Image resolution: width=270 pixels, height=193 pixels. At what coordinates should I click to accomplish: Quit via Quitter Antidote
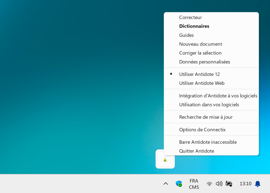click(x=197, y=151)
